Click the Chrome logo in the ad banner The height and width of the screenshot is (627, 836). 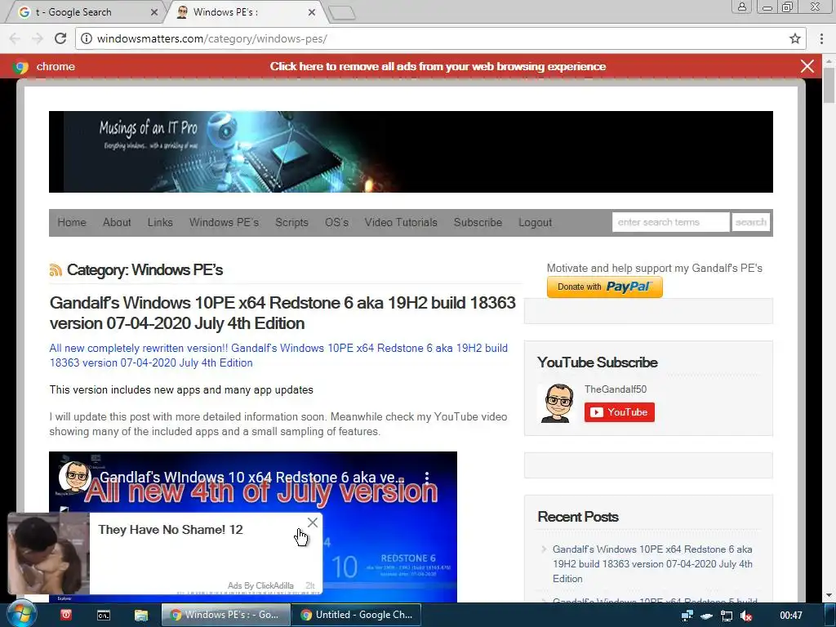click(x=21, y=67)
